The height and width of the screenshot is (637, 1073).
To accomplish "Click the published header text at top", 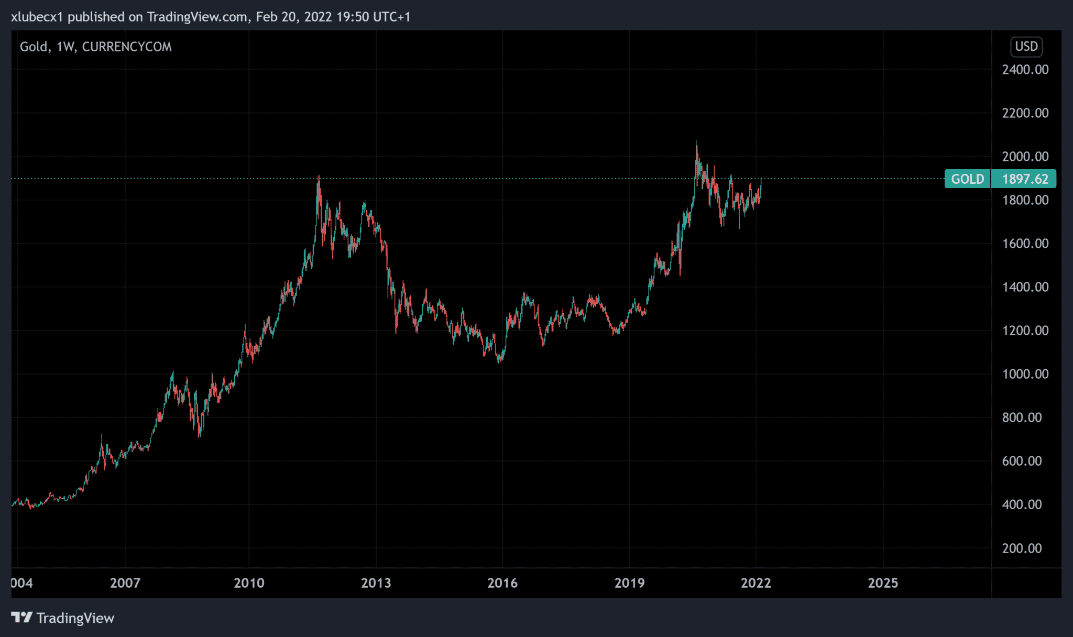I will pos(211,17).
